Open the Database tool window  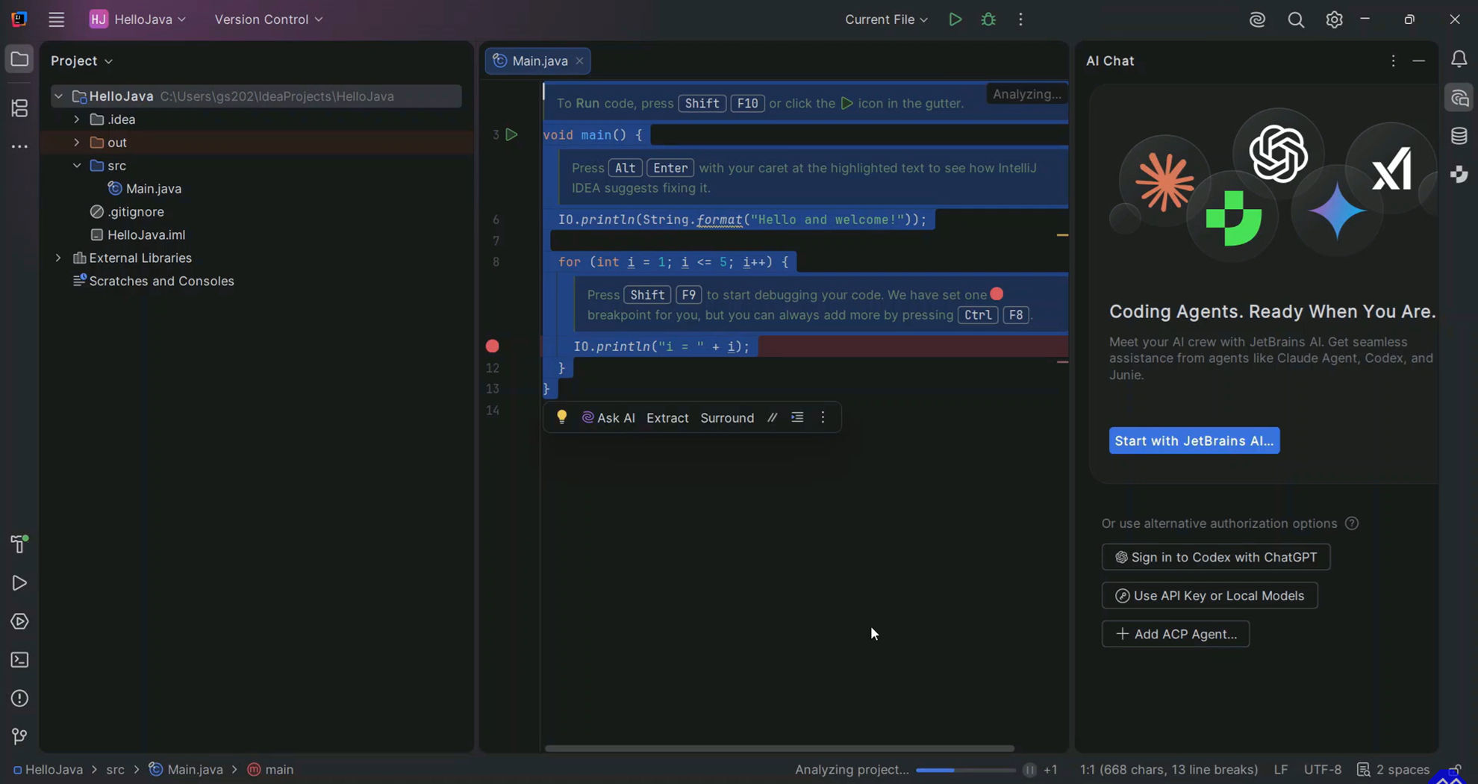(1459, 136)
